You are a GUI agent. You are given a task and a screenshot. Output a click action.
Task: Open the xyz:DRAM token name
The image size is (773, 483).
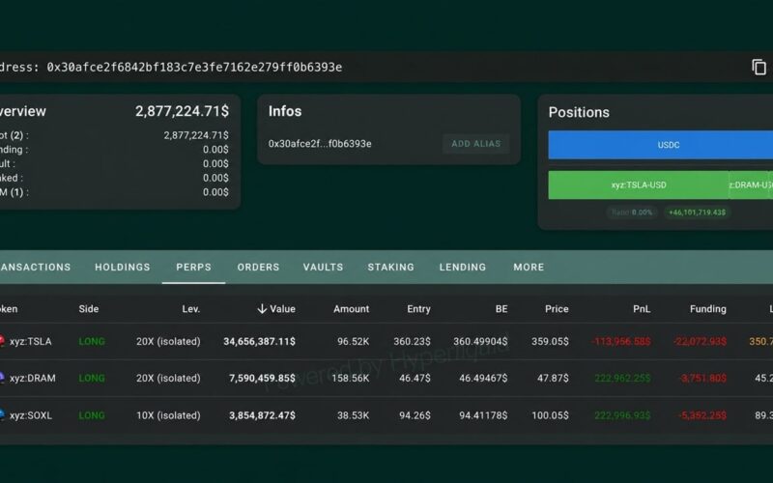(x=33, y=379)
